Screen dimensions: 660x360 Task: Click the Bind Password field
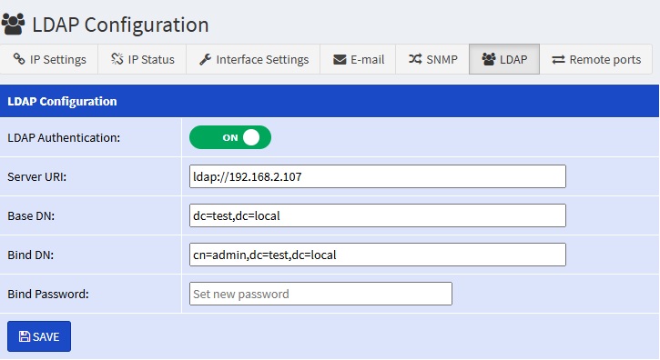[320, 294]
